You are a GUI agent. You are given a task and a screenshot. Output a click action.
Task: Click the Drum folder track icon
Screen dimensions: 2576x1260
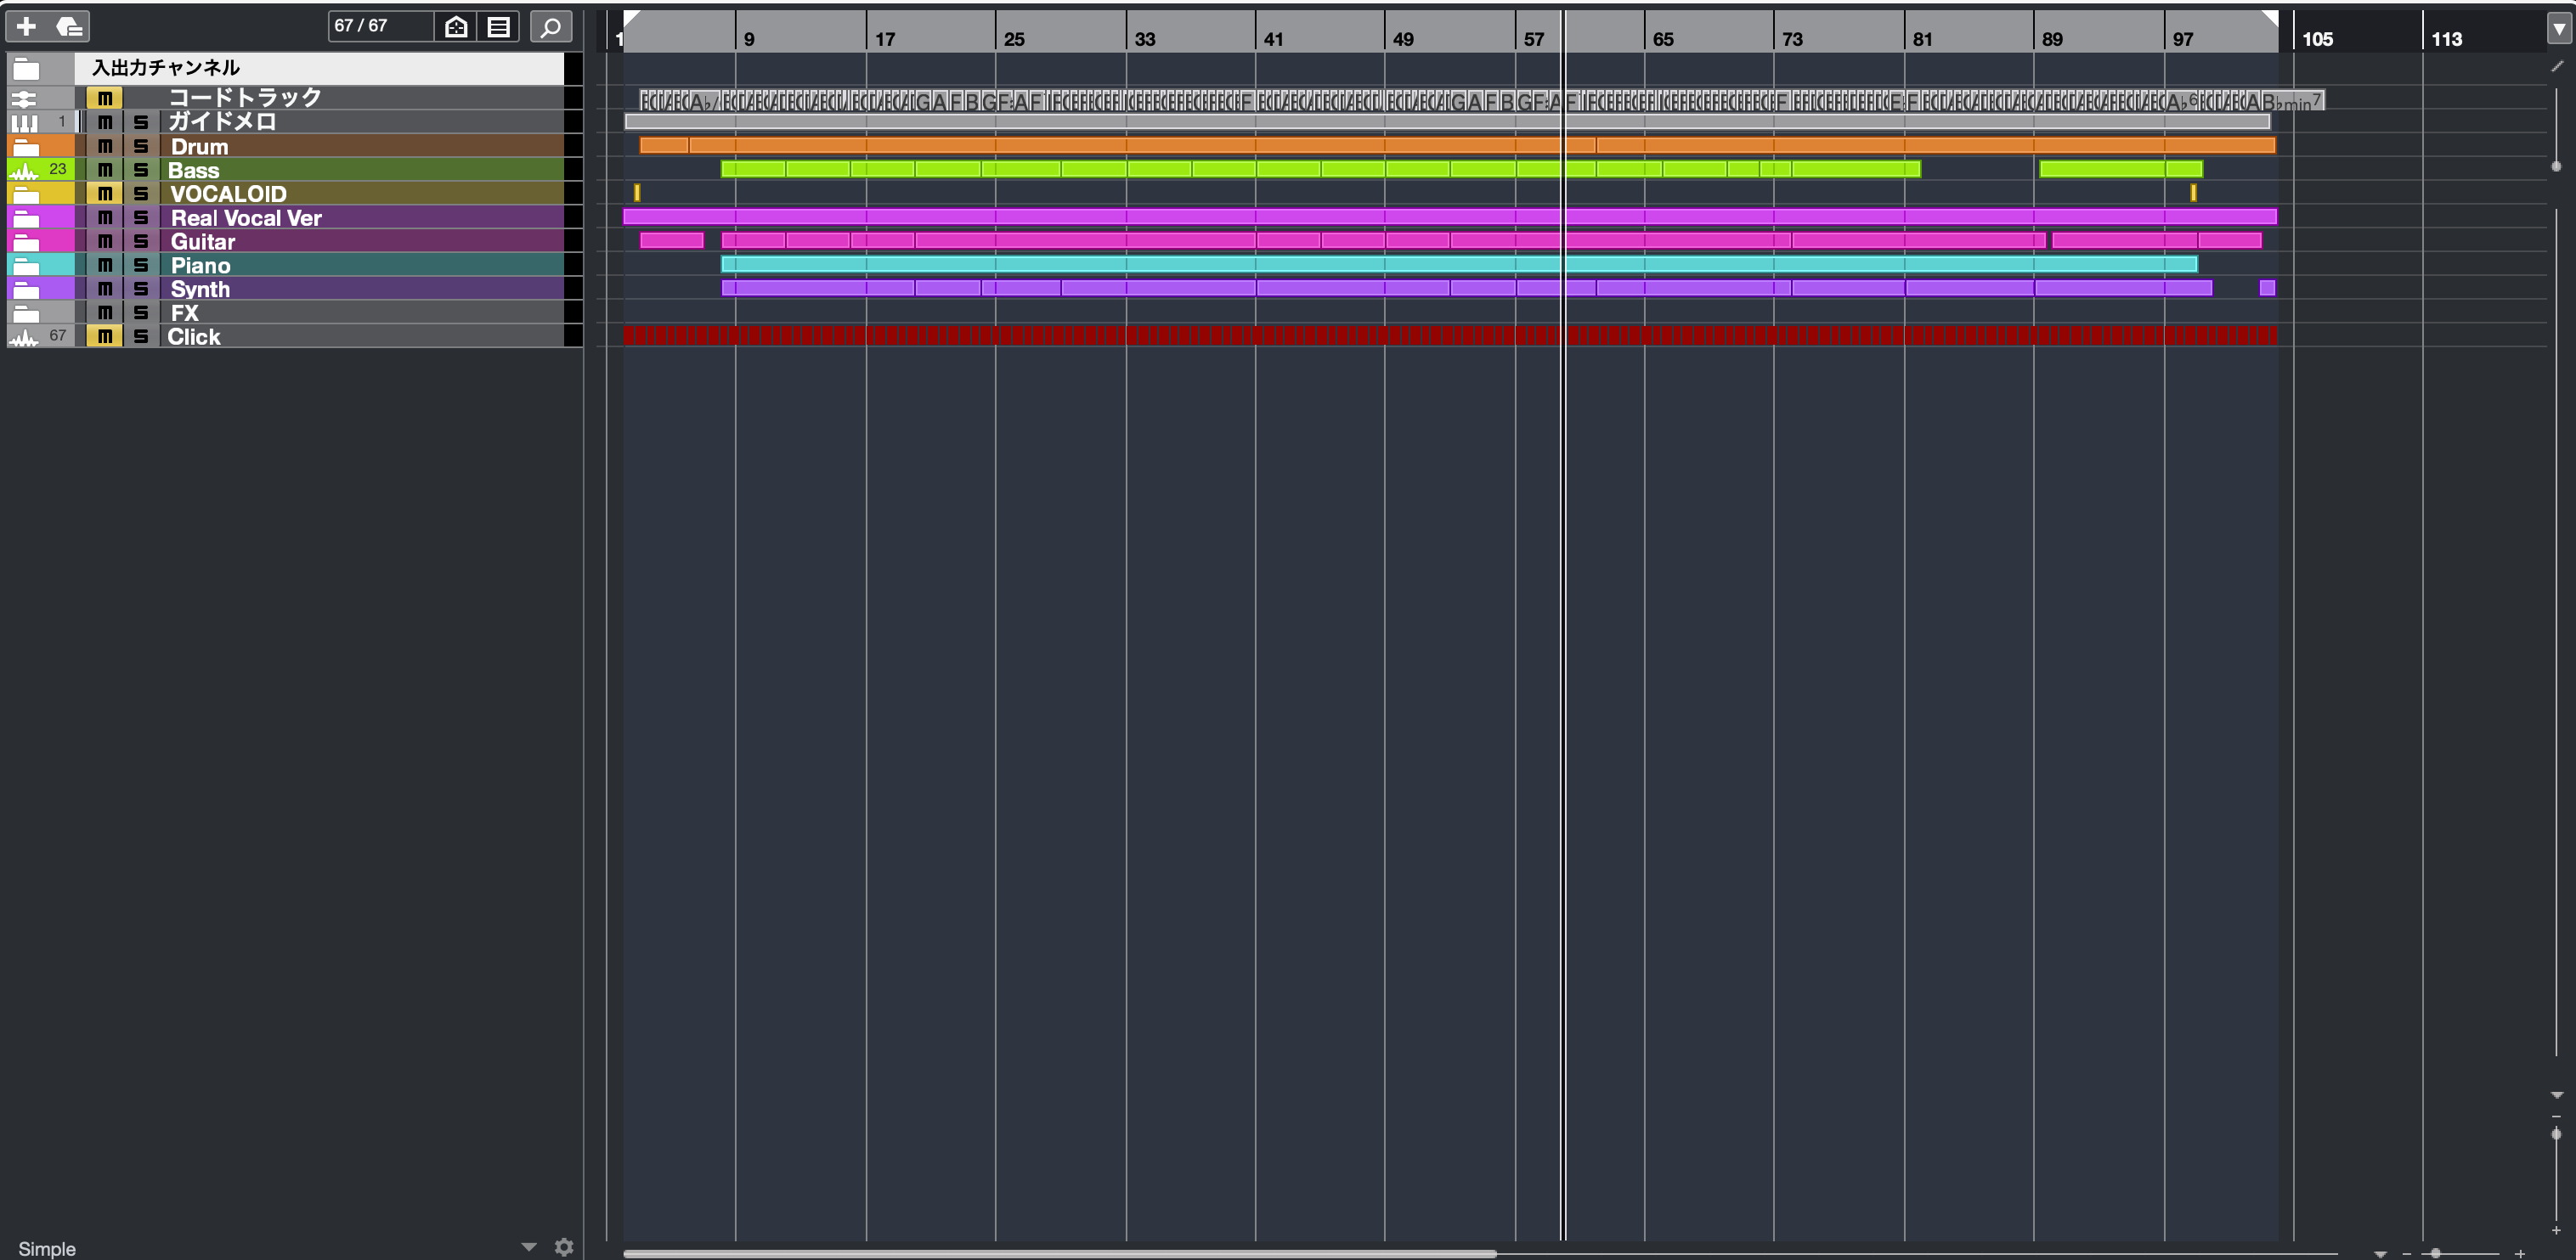tap(26, 146)
